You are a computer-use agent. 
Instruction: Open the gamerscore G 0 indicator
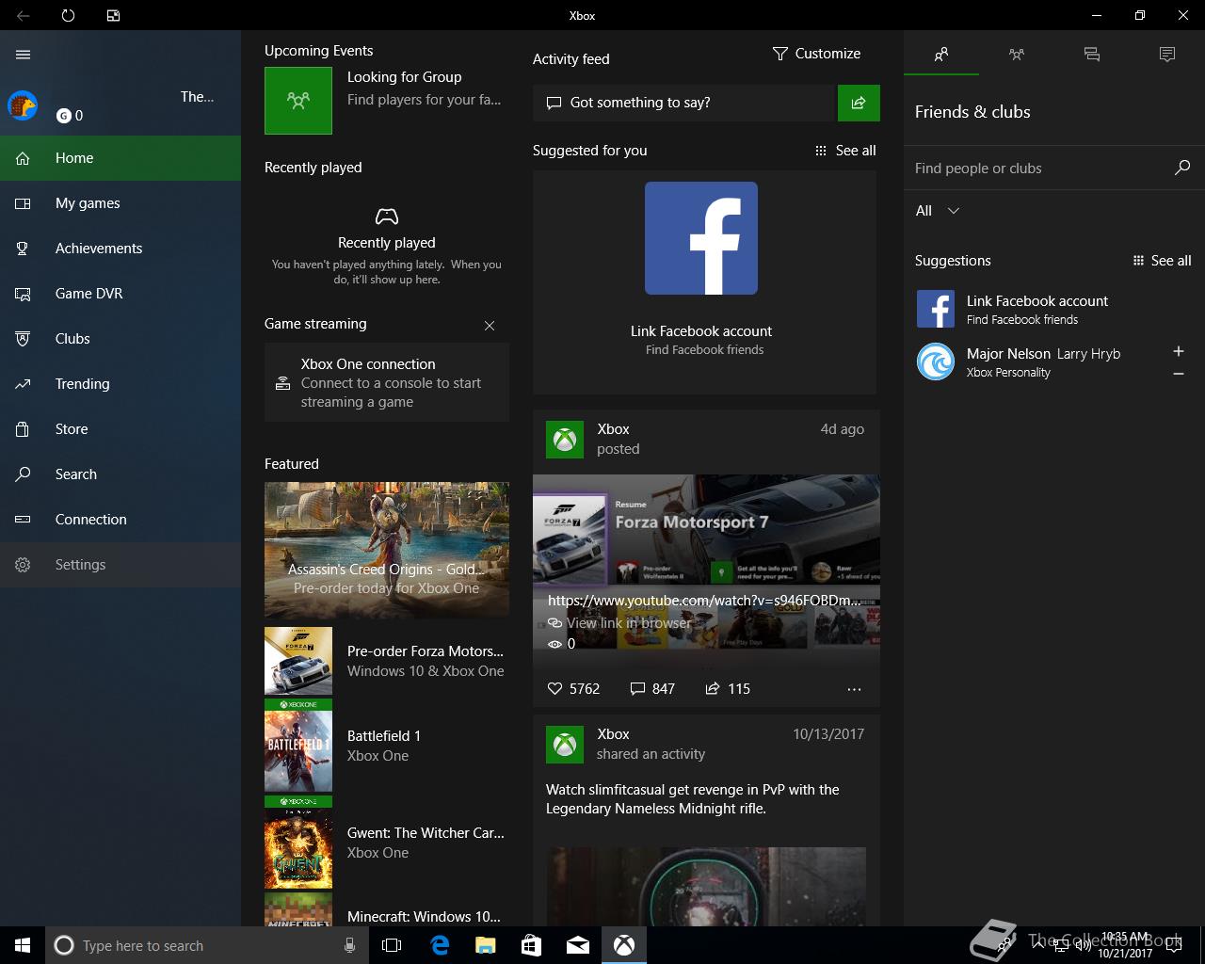(70, 116)
